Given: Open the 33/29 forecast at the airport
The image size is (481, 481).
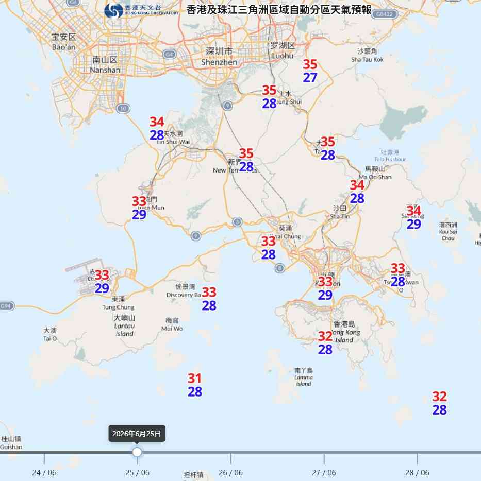Looking at the screenshot, I should [x=102, y=282].
